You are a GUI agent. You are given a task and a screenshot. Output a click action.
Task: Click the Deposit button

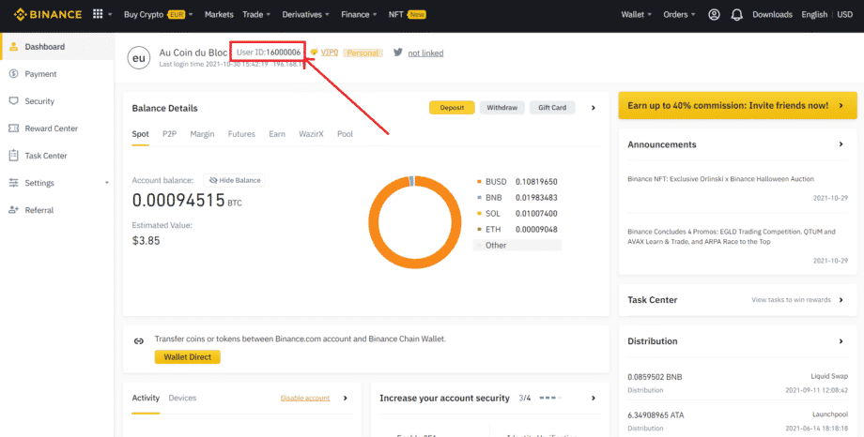[452, 108]
